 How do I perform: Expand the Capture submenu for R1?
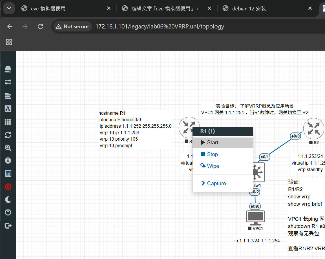(x=216, y=183)
